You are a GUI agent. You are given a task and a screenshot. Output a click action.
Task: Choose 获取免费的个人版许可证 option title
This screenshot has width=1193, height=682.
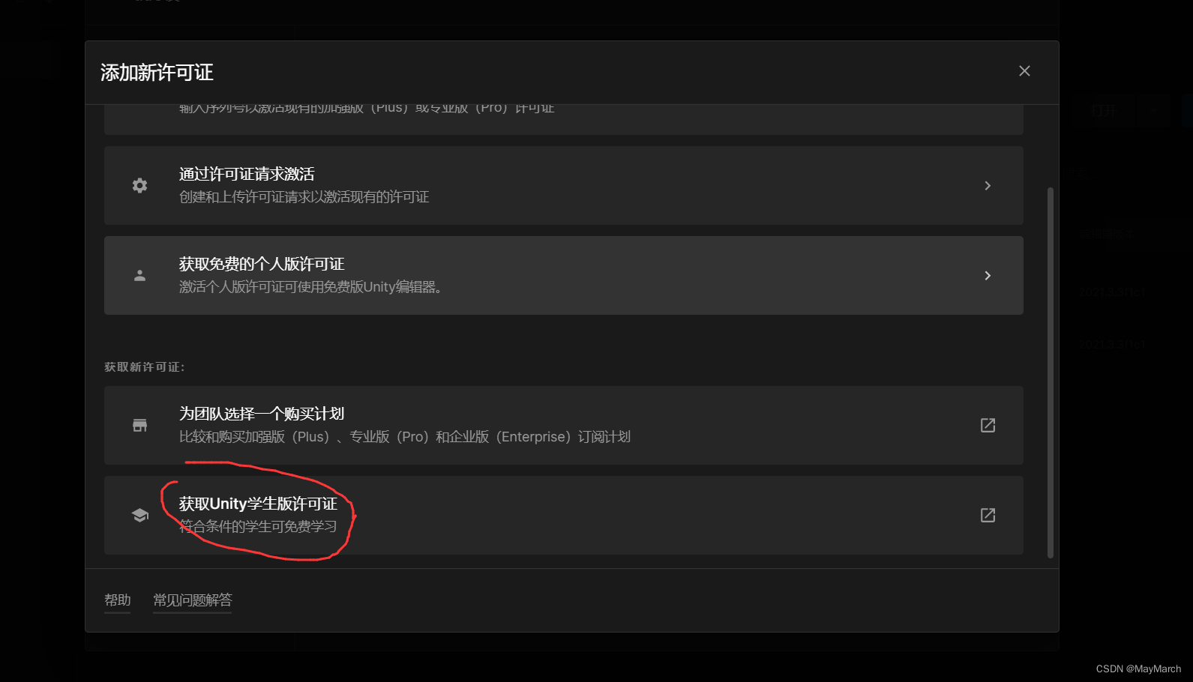point(262,264)
